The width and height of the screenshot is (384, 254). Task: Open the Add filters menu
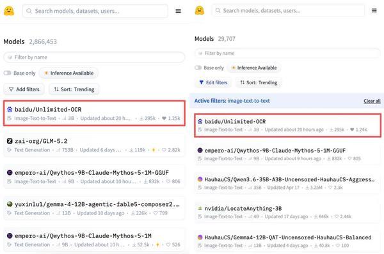[x=24, y=89]
